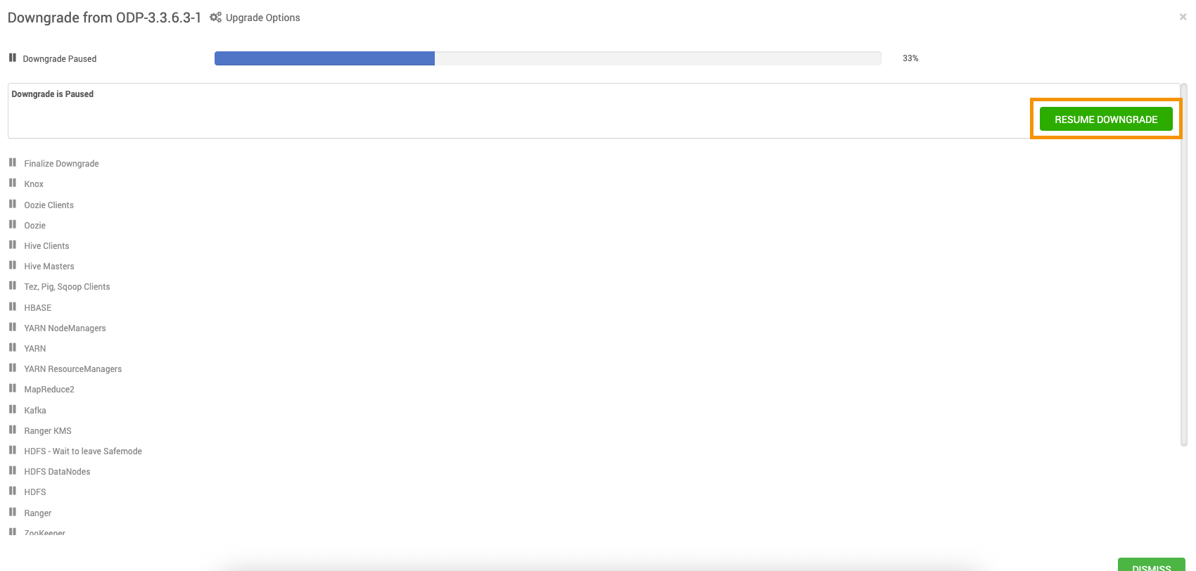Expand the YARN NodeManagers group

tap(65, 328)
